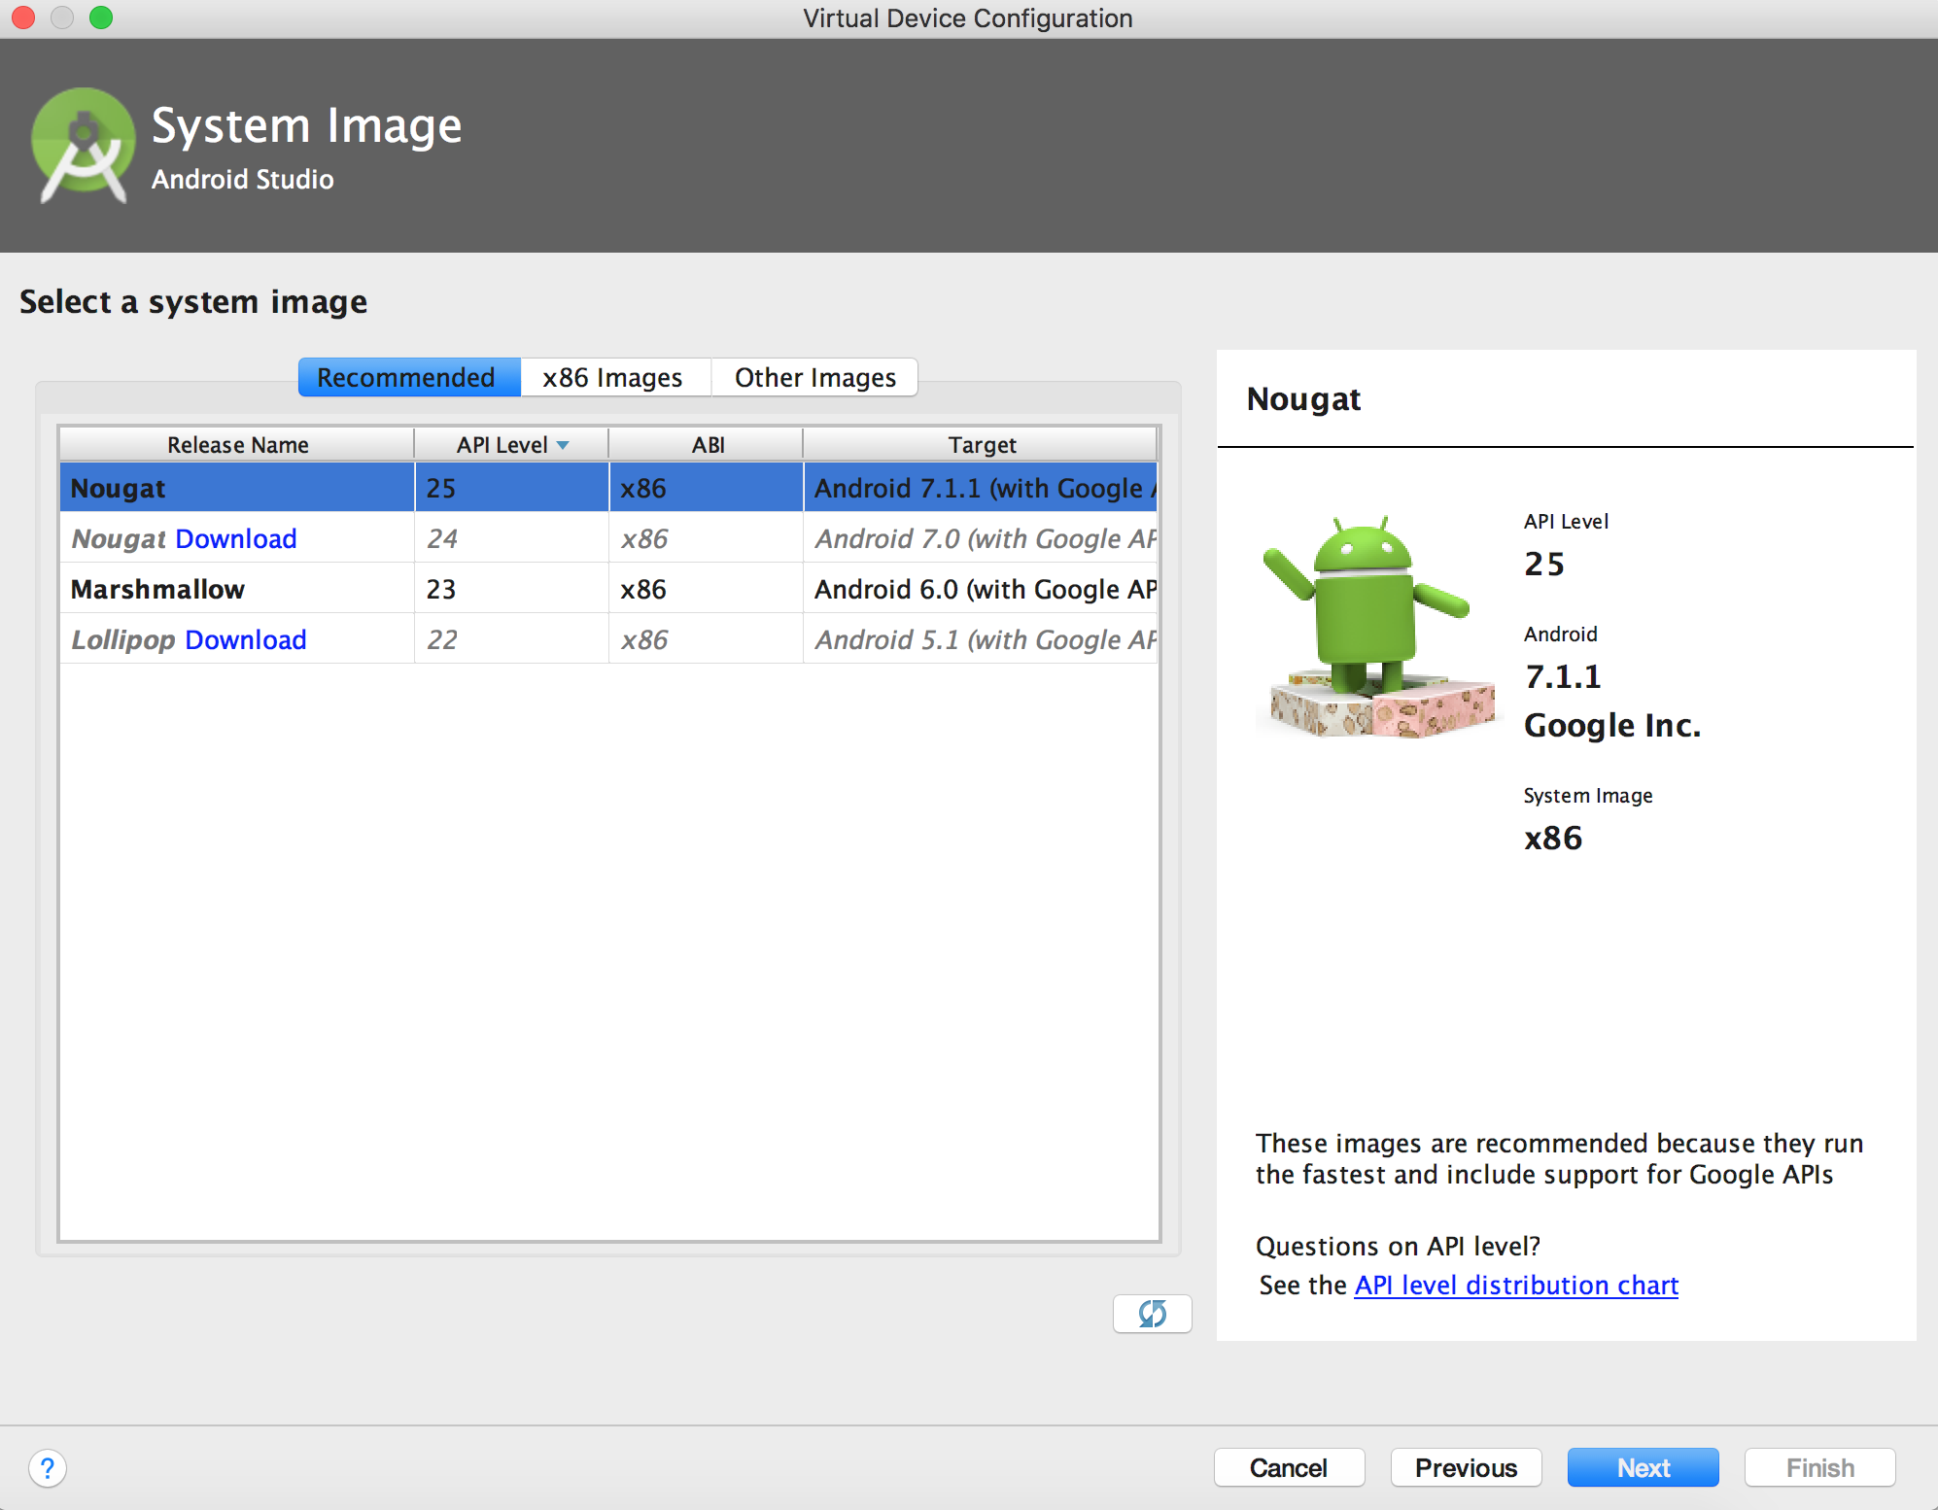
Task: Click the Next button to proceed
Action: (x=1642, y=1467)
